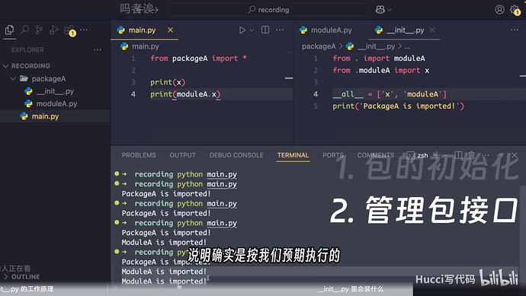Image resolution: width=526 pixels, height=296 pixels.
Task: Click the recording command center search box
Action: pos(268,10)
